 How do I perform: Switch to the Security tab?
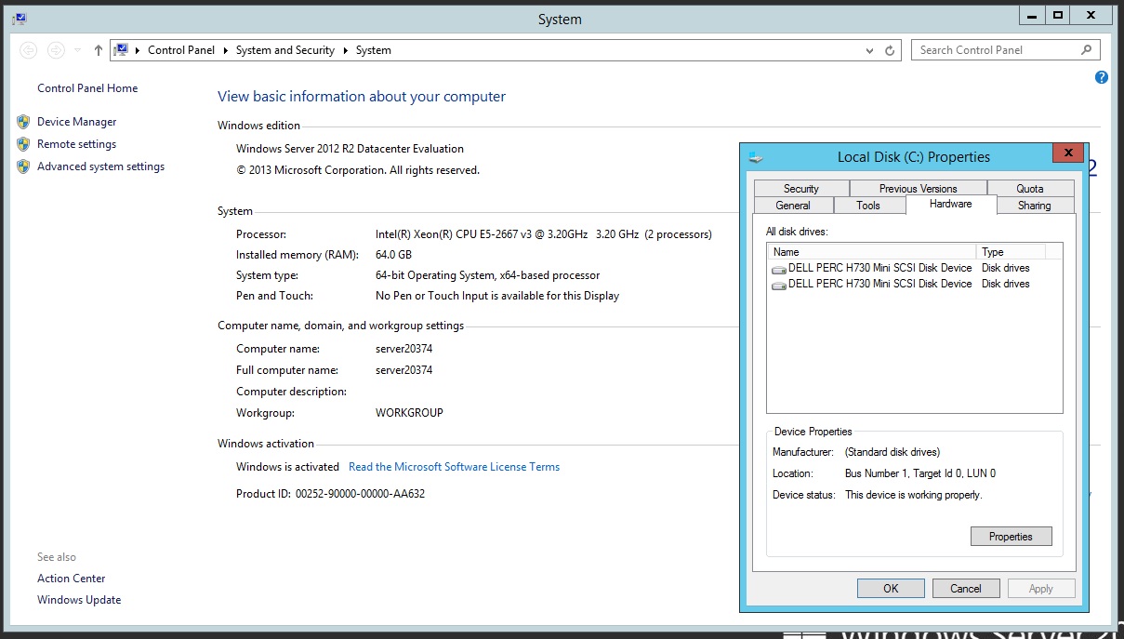tap(800, 188)
